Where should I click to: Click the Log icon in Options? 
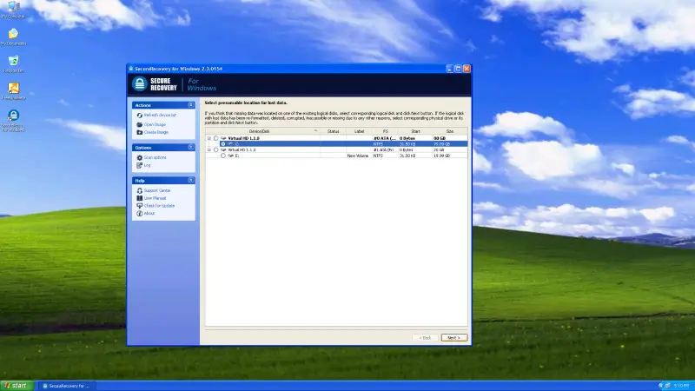[139, 165]
